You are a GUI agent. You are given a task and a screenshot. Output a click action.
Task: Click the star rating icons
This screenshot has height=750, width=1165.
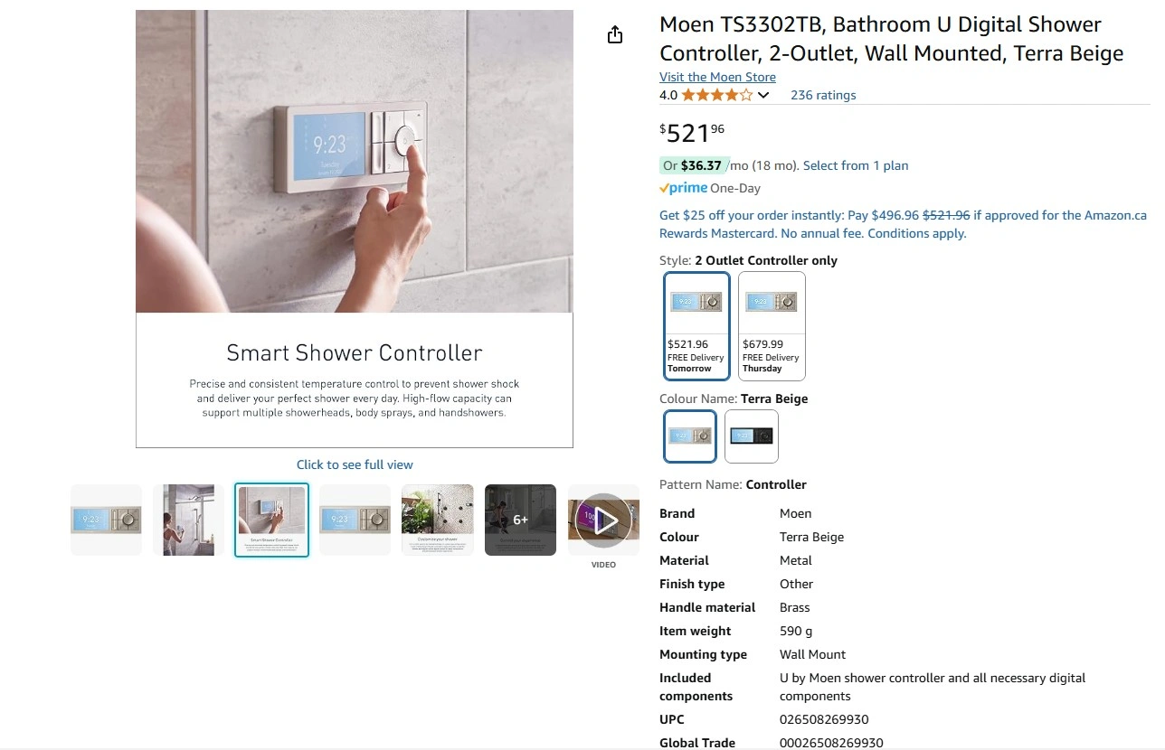coord(716,95)
